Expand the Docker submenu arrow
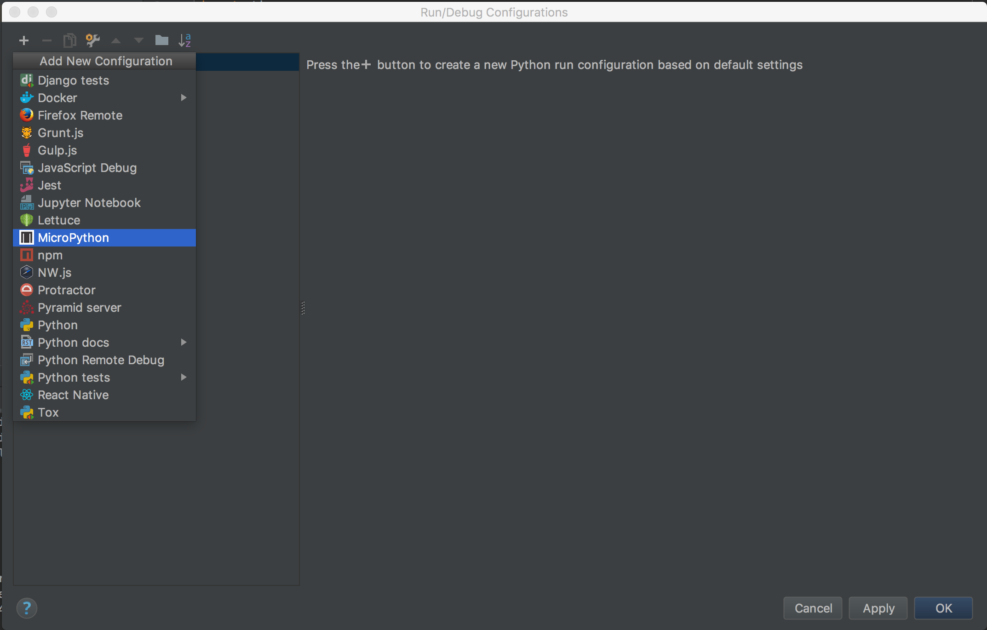The height and width of the screenshot is (630, 987). pos(184,97)
